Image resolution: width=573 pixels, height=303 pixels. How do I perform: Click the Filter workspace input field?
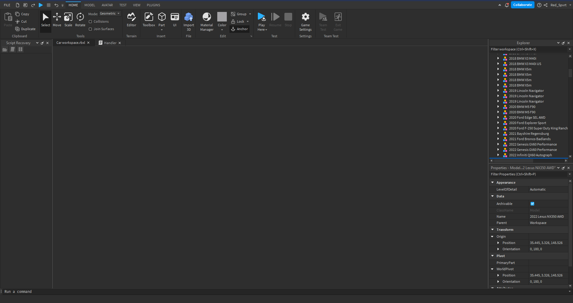coord(528,50)
